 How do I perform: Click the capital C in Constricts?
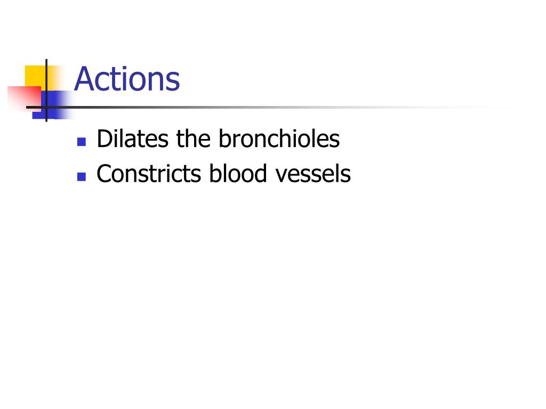pyautogui.click(x=104, y=174)
